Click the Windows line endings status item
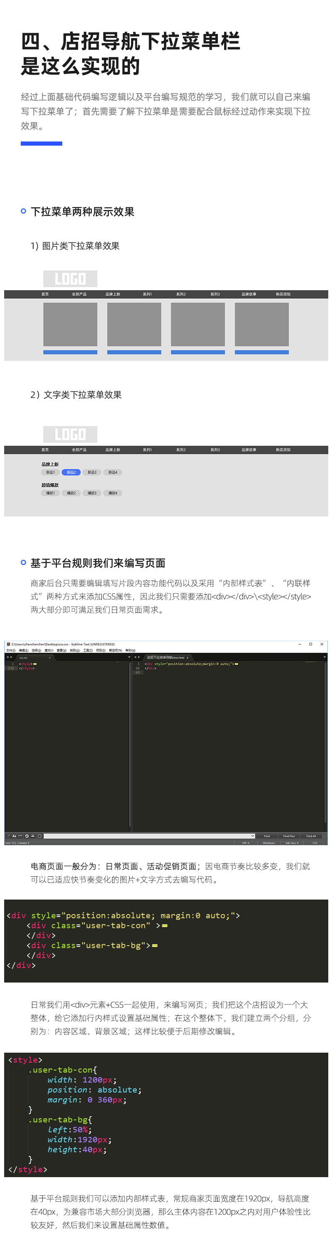This screenshot has width=332, height=1251. 269,843
